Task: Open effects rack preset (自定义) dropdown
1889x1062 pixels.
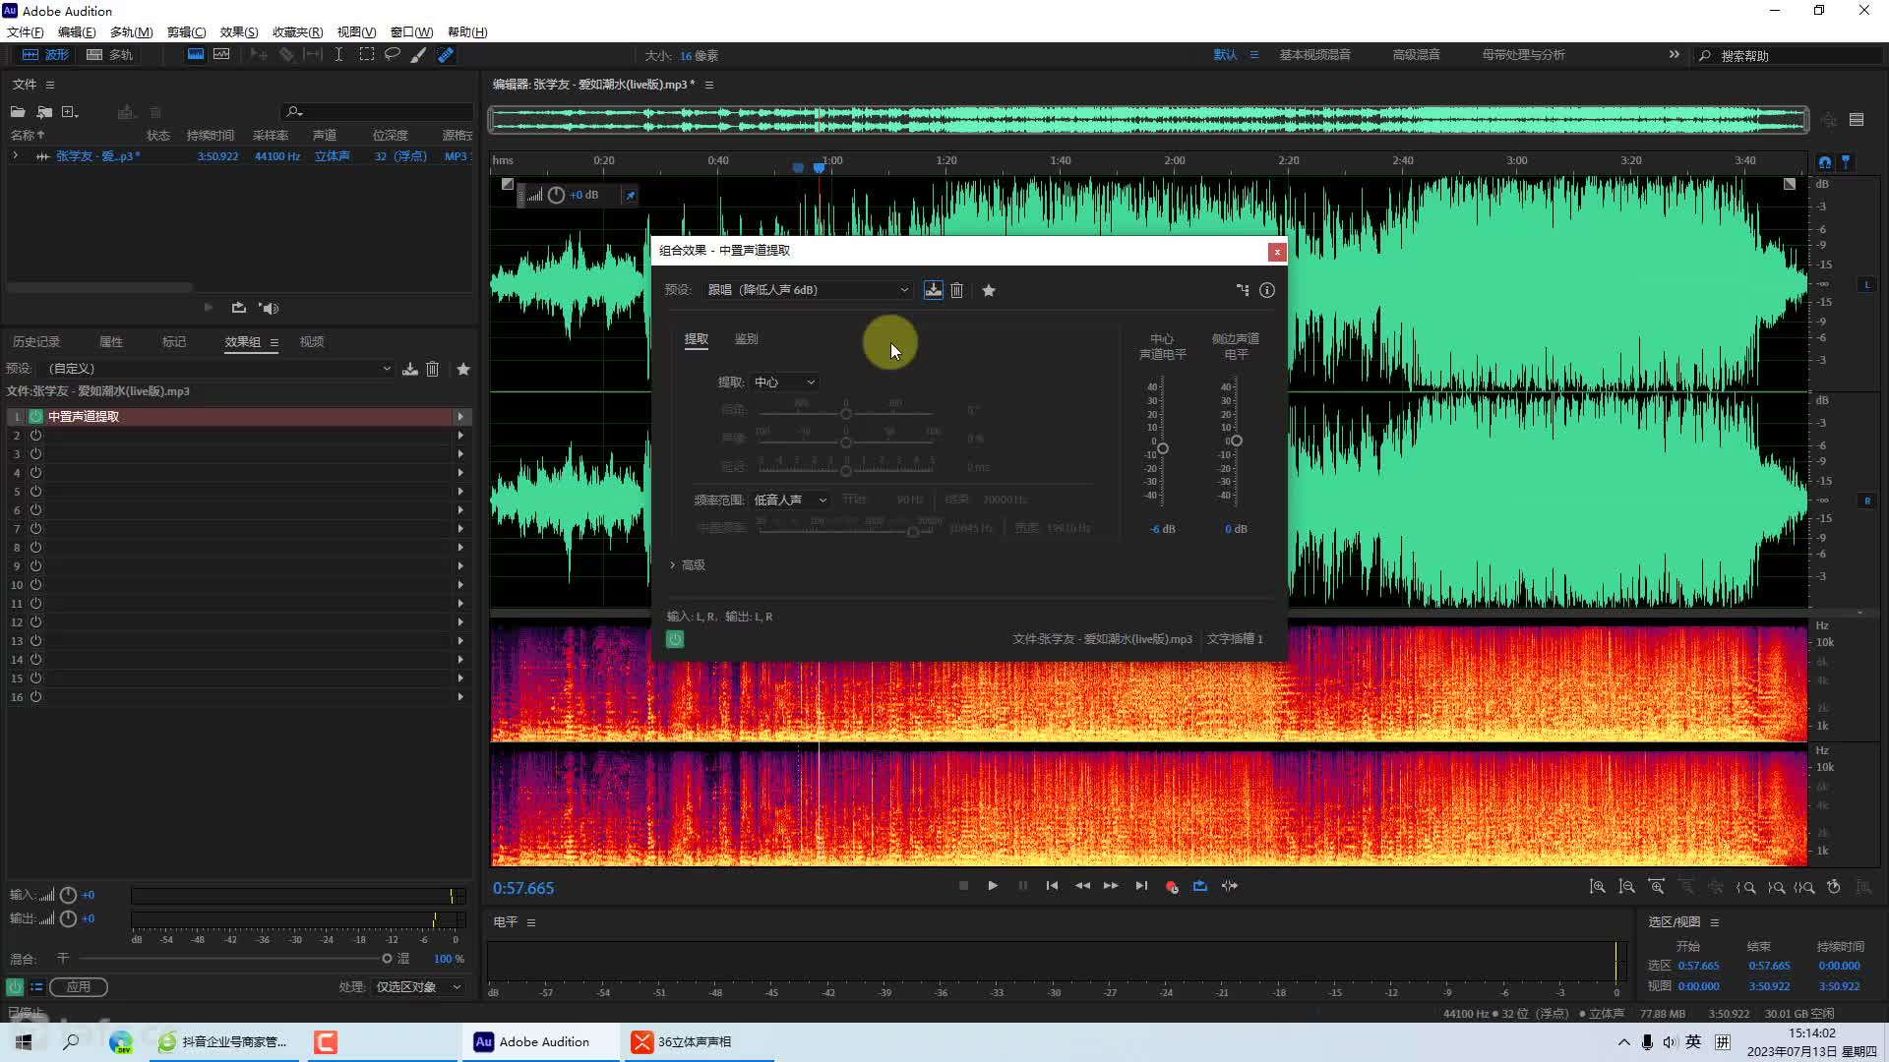Action: pos(218,369)
